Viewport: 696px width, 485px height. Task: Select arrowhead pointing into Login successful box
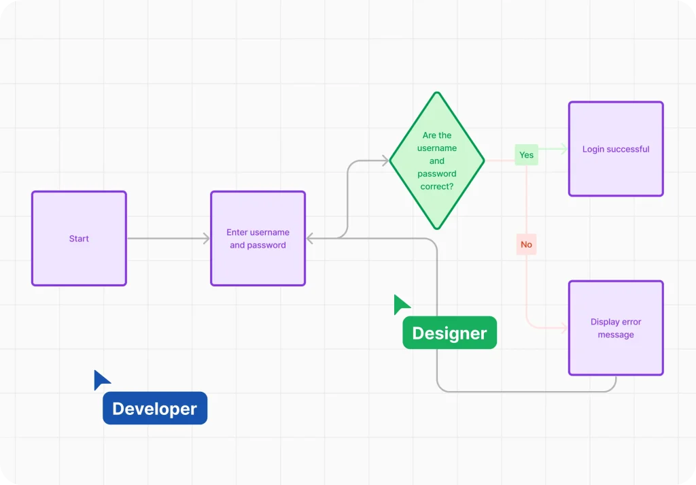[x=564, y=149]
